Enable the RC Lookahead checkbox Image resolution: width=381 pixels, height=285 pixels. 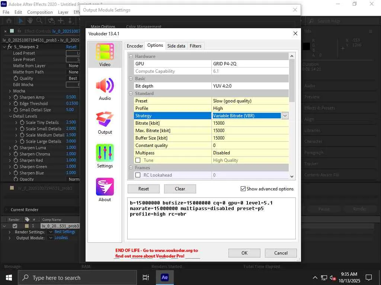tap(138, 175)
